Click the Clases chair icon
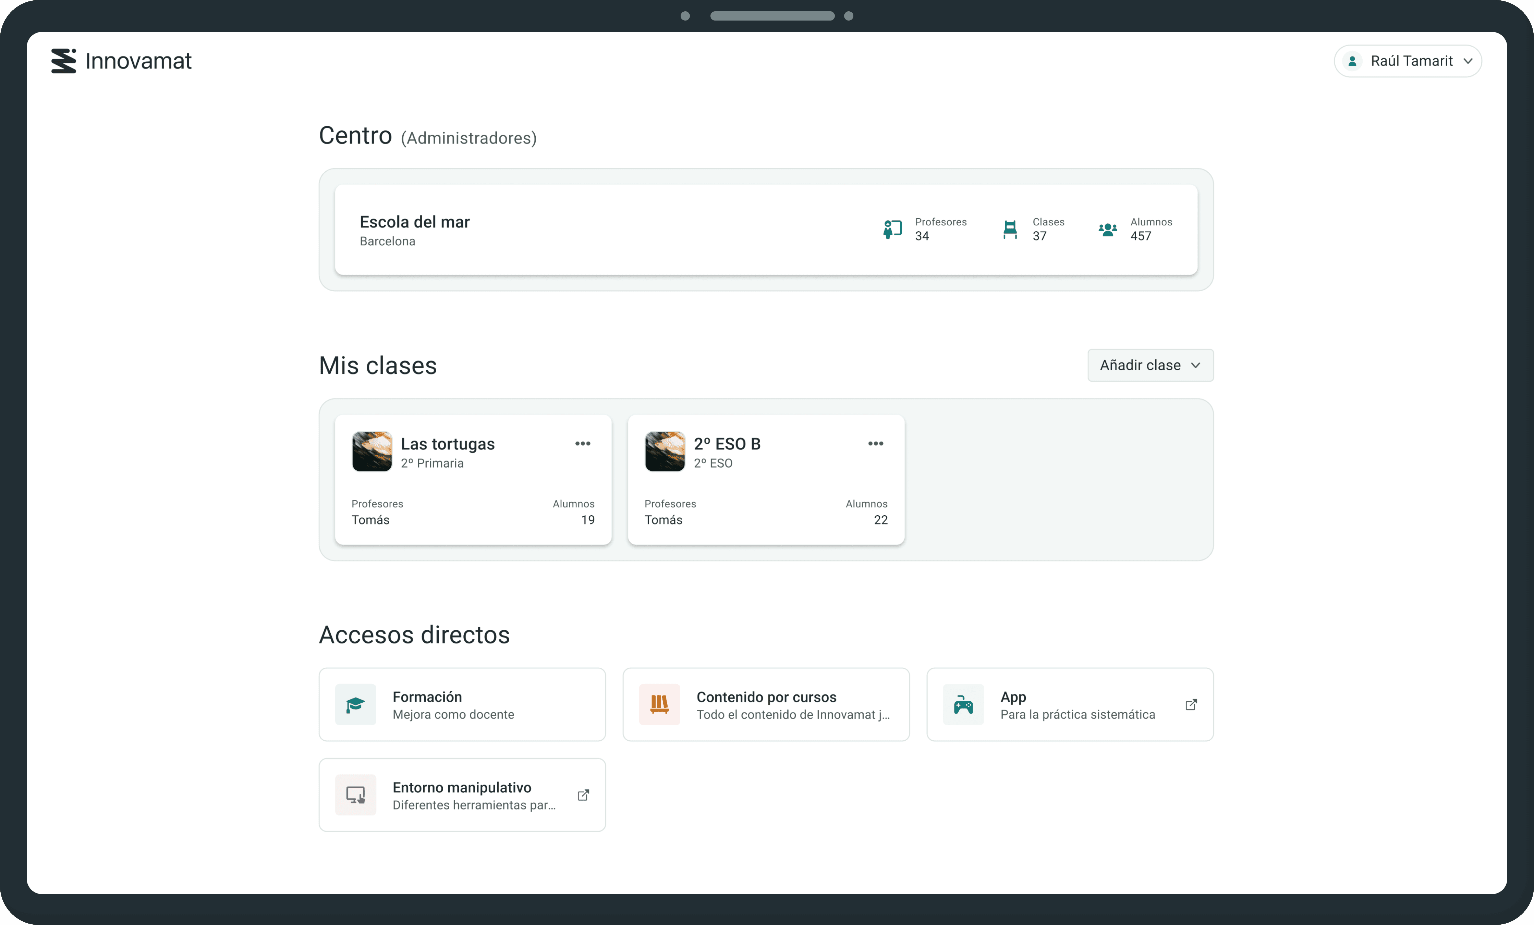Viewport: 1534px width, 925px height. 1010,229
